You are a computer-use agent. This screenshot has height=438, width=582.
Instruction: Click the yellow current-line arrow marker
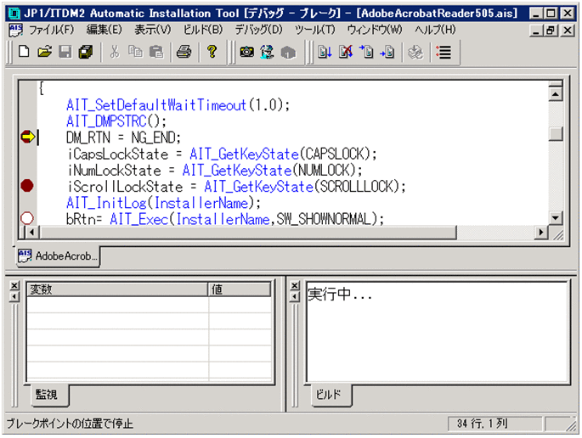27,137
